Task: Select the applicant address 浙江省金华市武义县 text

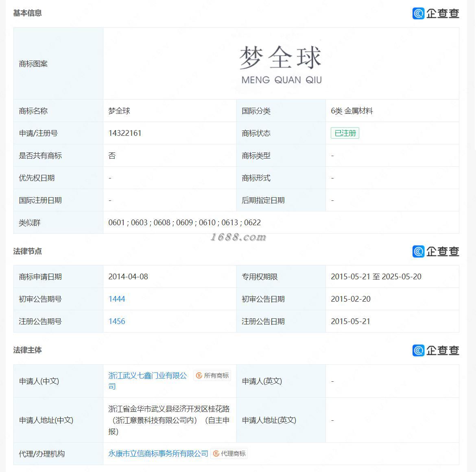Action: (x=169, y=420)
